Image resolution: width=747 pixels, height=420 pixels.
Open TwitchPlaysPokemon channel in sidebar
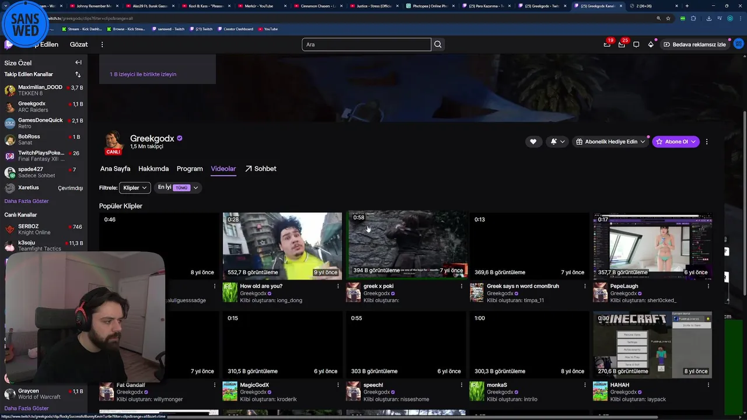coord(44,156)
